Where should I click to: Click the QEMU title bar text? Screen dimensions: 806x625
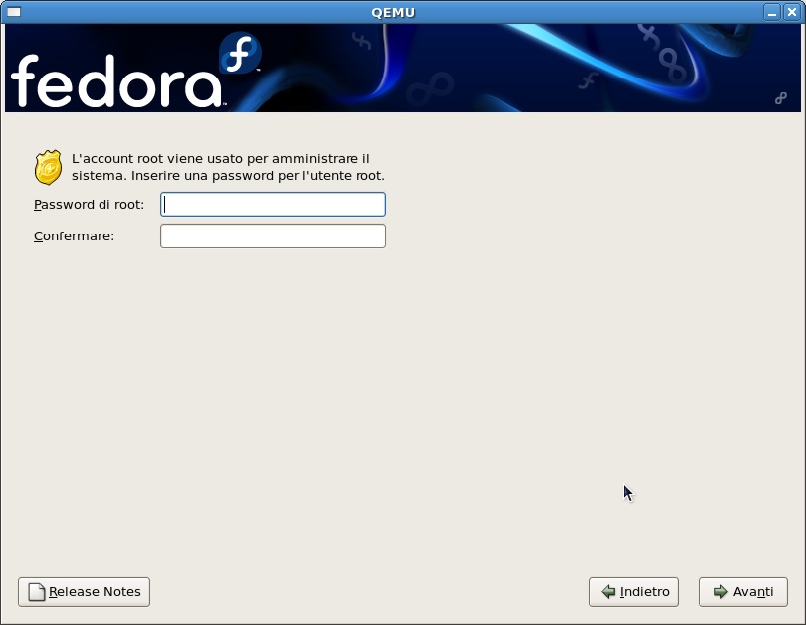(x=393, y=12)
